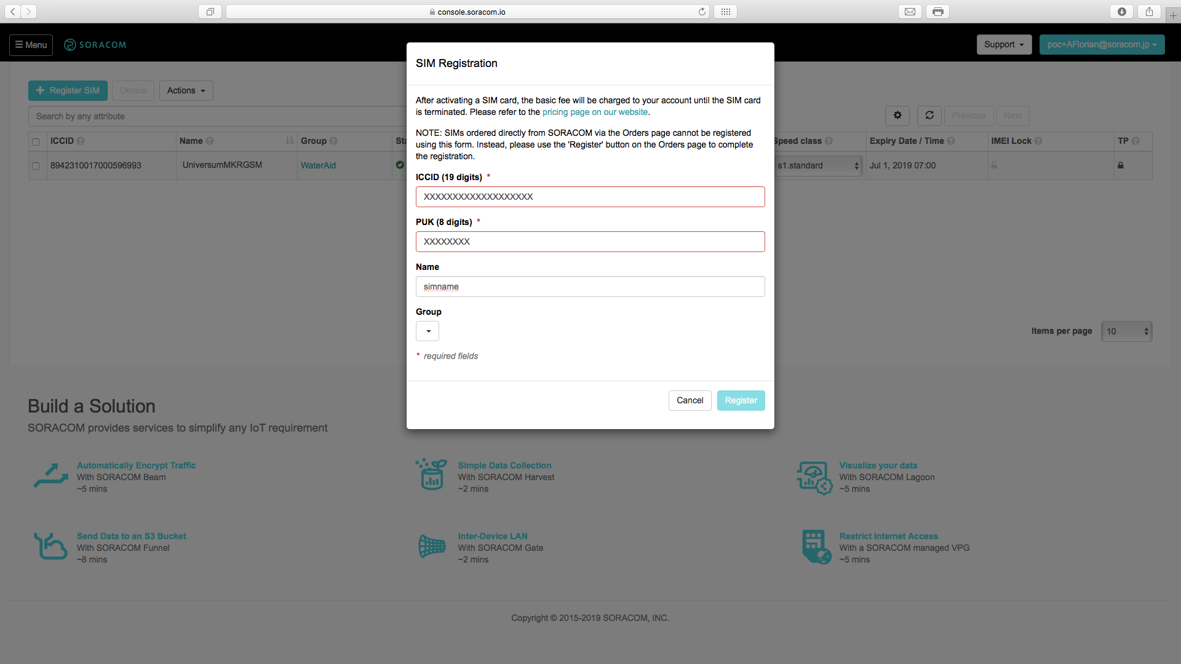
Task: Expand the Group dropdown in the registration form
Action: coord(427,331)
